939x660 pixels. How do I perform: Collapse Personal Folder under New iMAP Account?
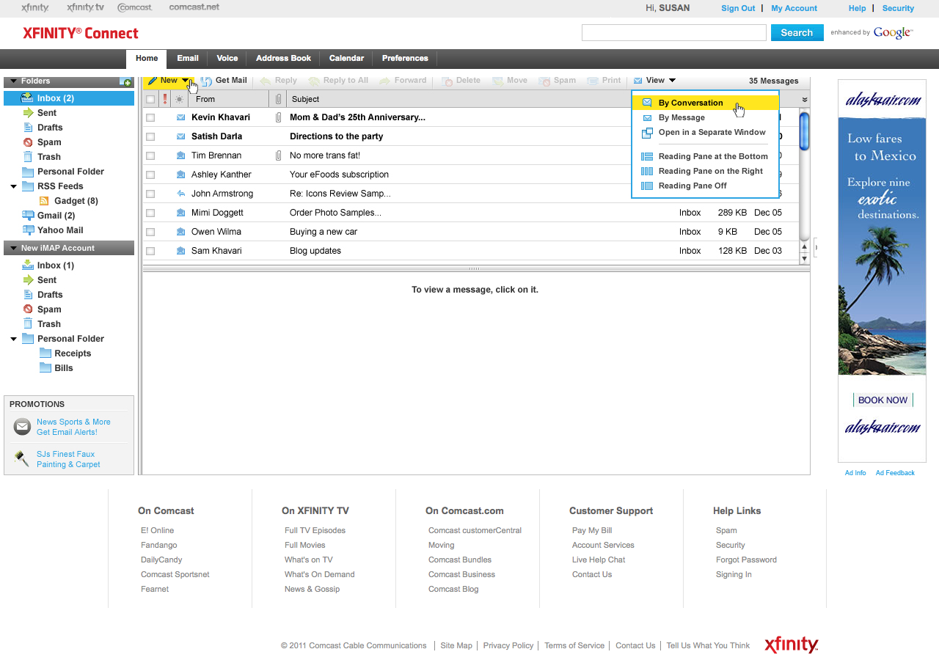click(x=14, y=339)
